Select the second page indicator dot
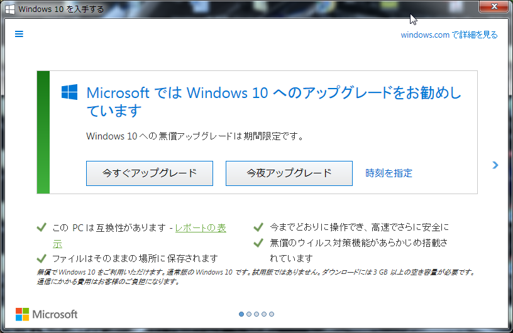Viewport: 513px width, 333px height. coord(249,314)
